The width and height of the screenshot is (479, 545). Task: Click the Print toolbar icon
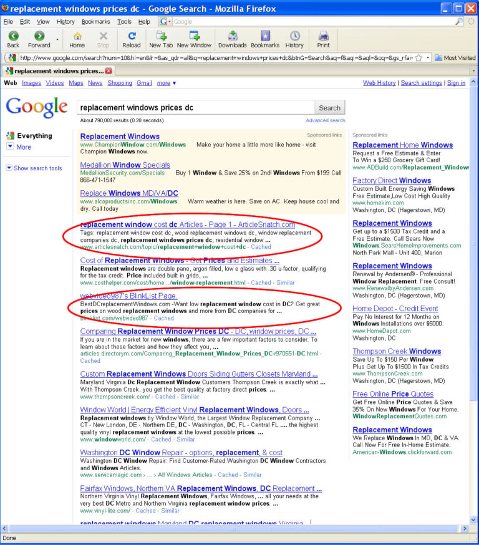click(x=323, y=36)
